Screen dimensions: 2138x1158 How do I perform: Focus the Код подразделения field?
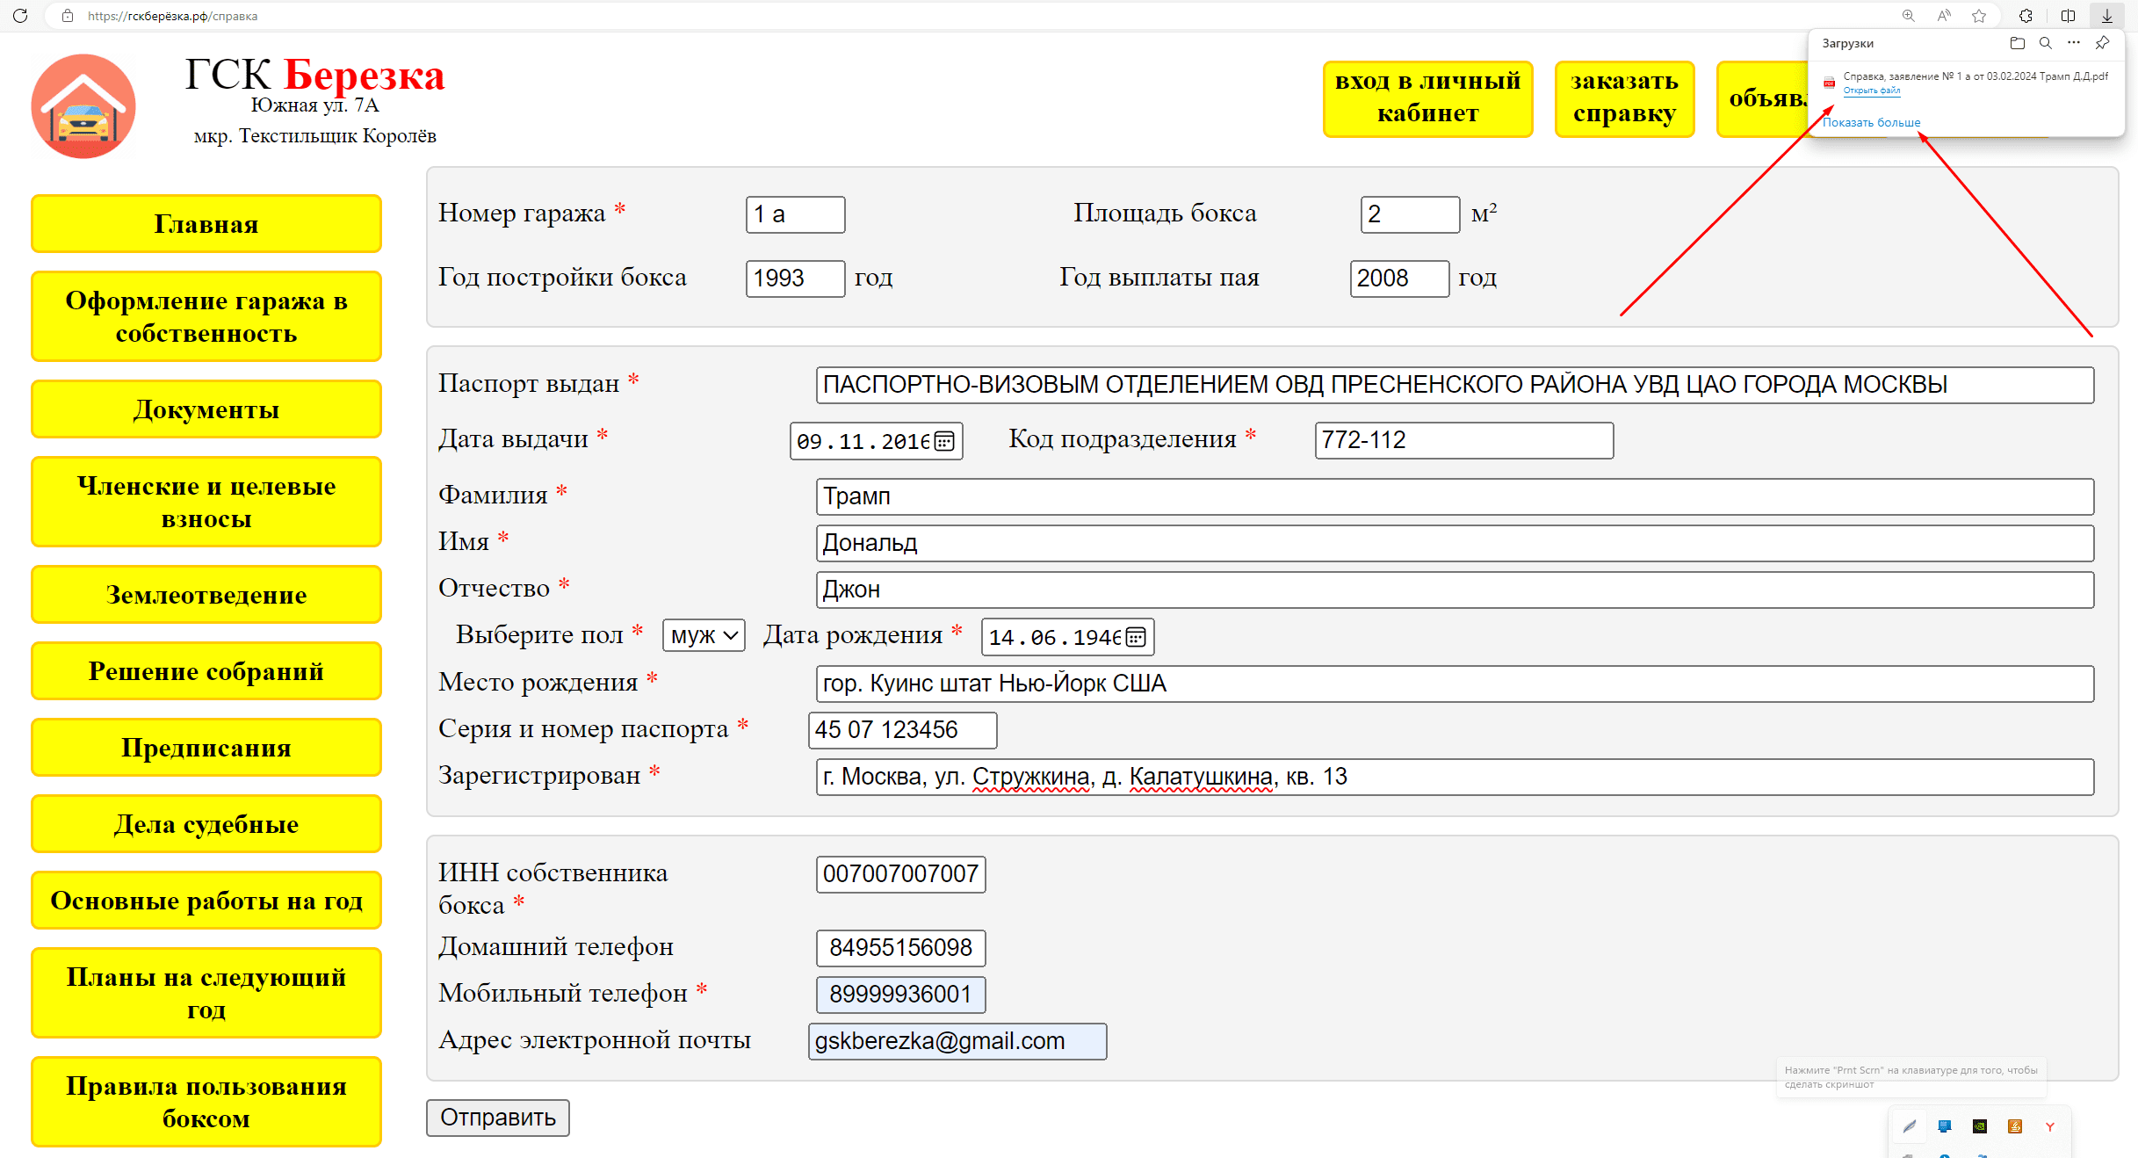(x=1464, y=440)
